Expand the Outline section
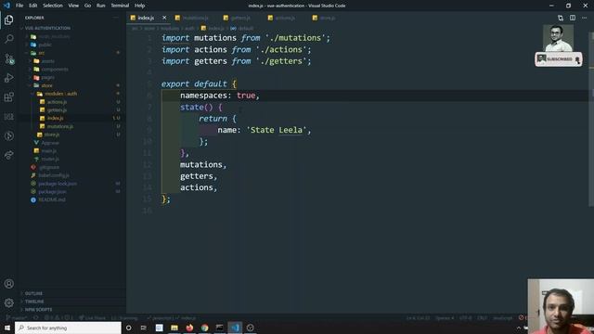Screen dimensions: 594x334 pos(33,293)
